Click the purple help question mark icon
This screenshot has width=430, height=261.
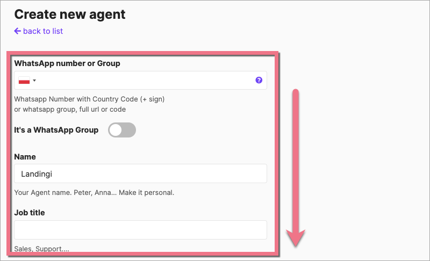coord(259,81)
